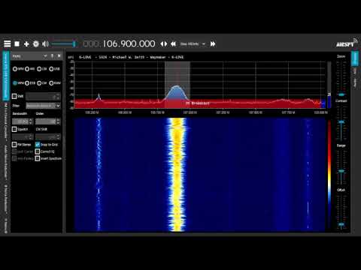Pin the Radio panel with the pin icon
This screenshot has width=361, height=270.
click(x=52, y=56)
